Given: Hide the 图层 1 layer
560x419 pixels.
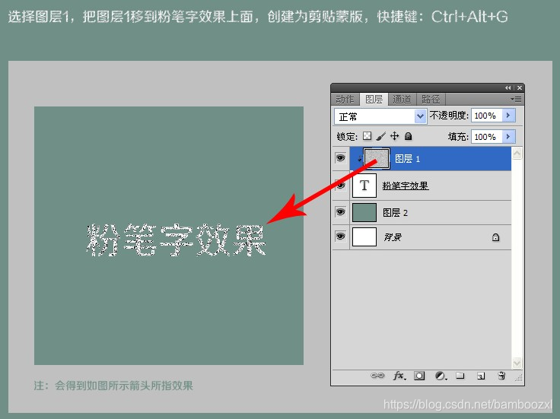Looking at the screenshot, I should (x=340, y=157).
